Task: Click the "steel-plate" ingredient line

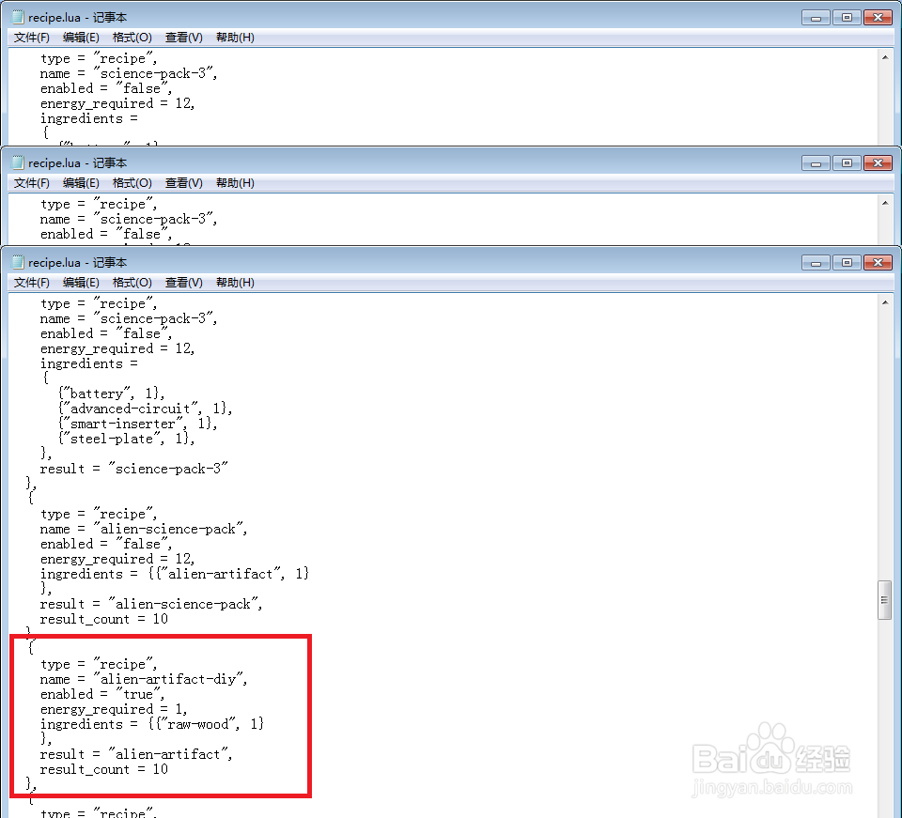Action: tap(127, 439)
